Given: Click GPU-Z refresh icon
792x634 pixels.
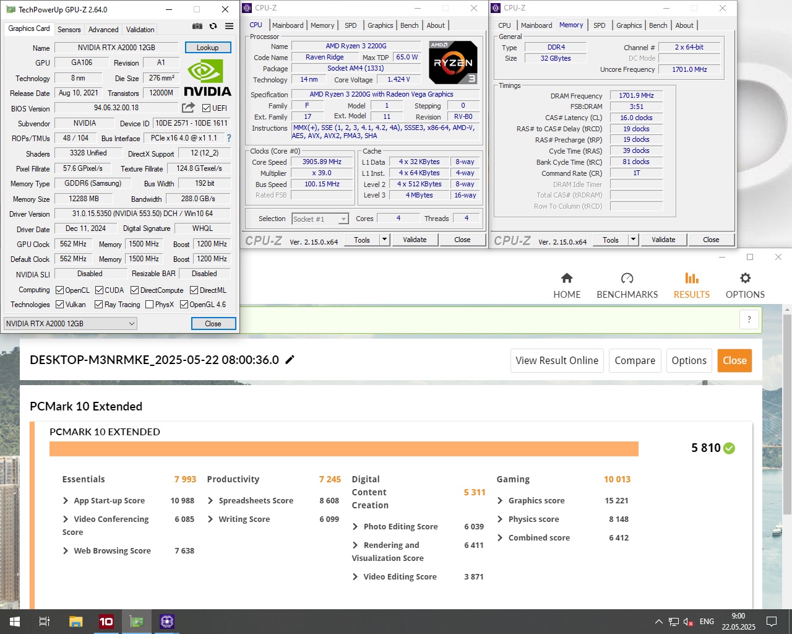Looking at the screenshot, I should coord(213,26).
